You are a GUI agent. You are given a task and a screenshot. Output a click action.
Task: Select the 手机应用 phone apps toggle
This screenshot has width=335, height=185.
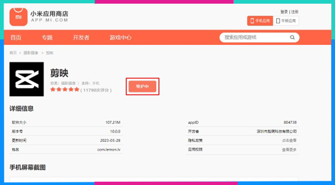(260, 21)
